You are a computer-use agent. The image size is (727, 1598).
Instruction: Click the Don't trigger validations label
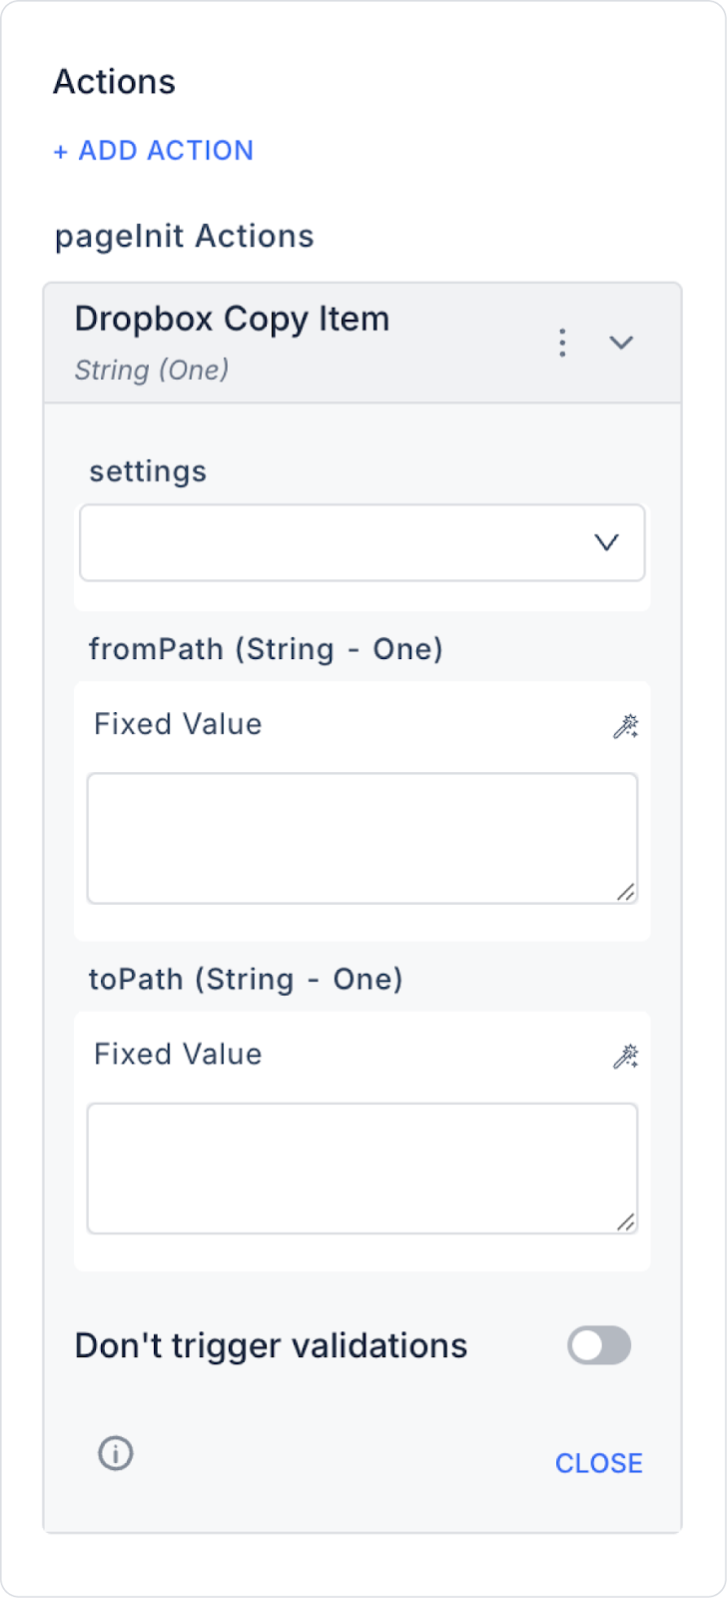[x=271, y=1346]
